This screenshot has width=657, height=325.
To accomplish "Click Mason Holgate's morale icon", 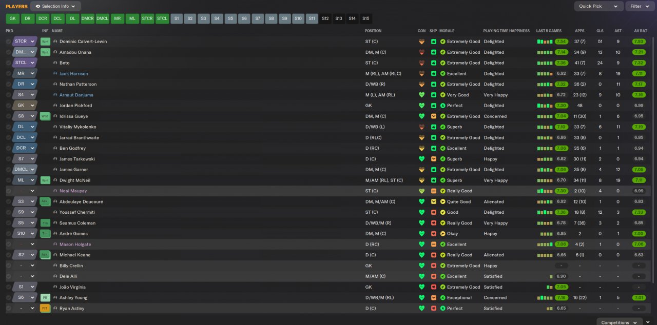I will 442,245.
